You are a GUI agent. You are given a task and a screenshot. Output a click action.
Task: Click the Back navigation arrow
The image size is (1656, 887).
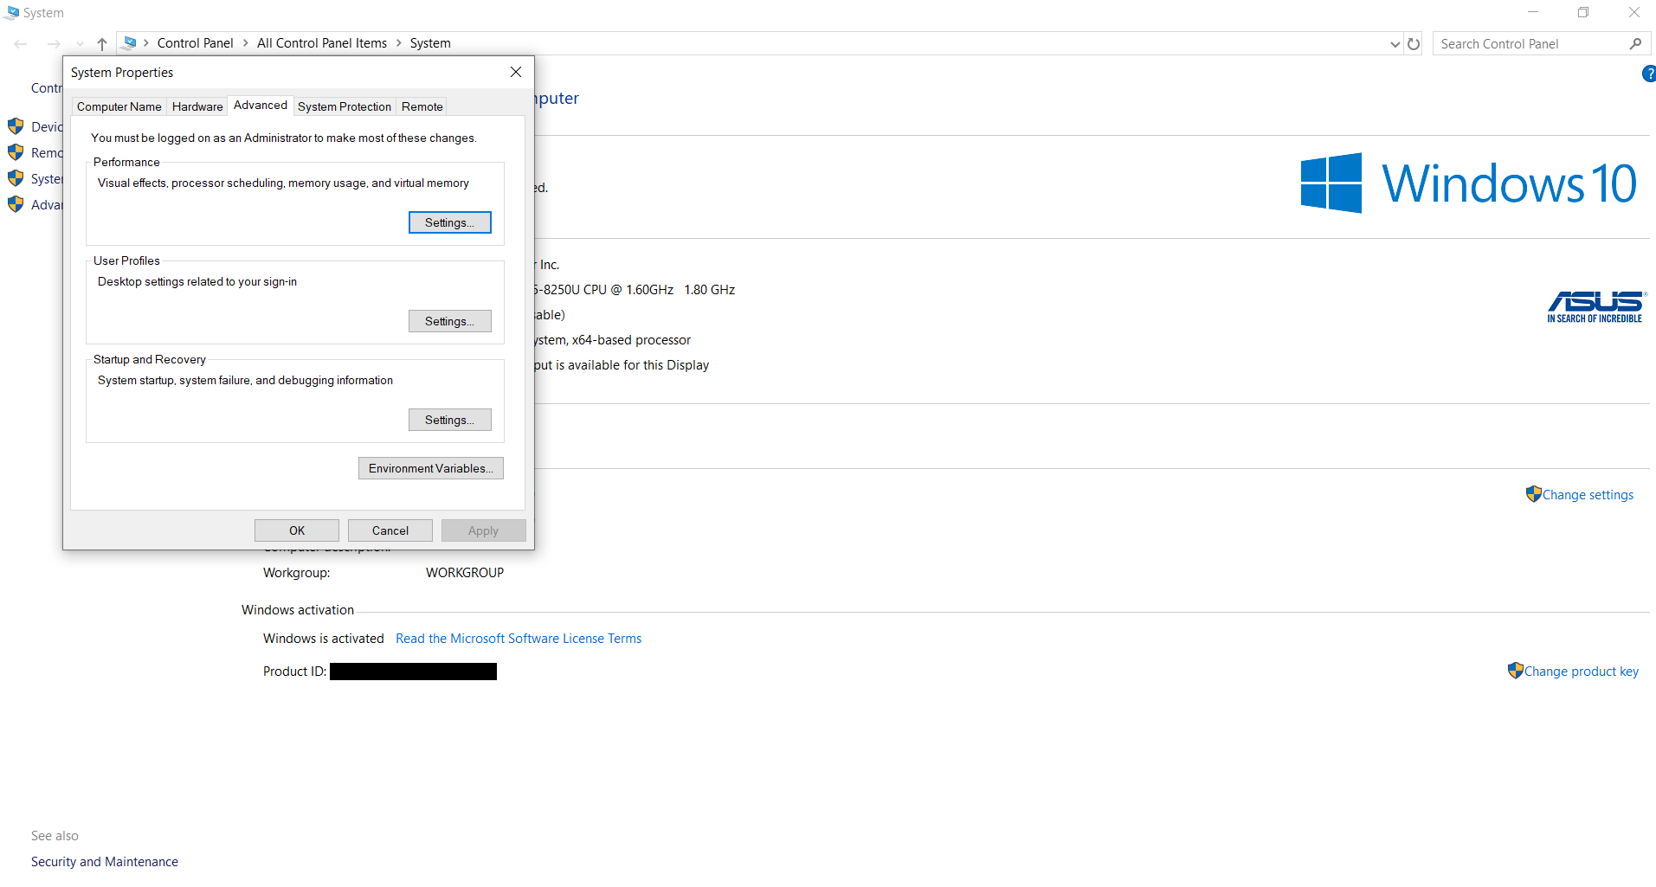click(21, 43)
